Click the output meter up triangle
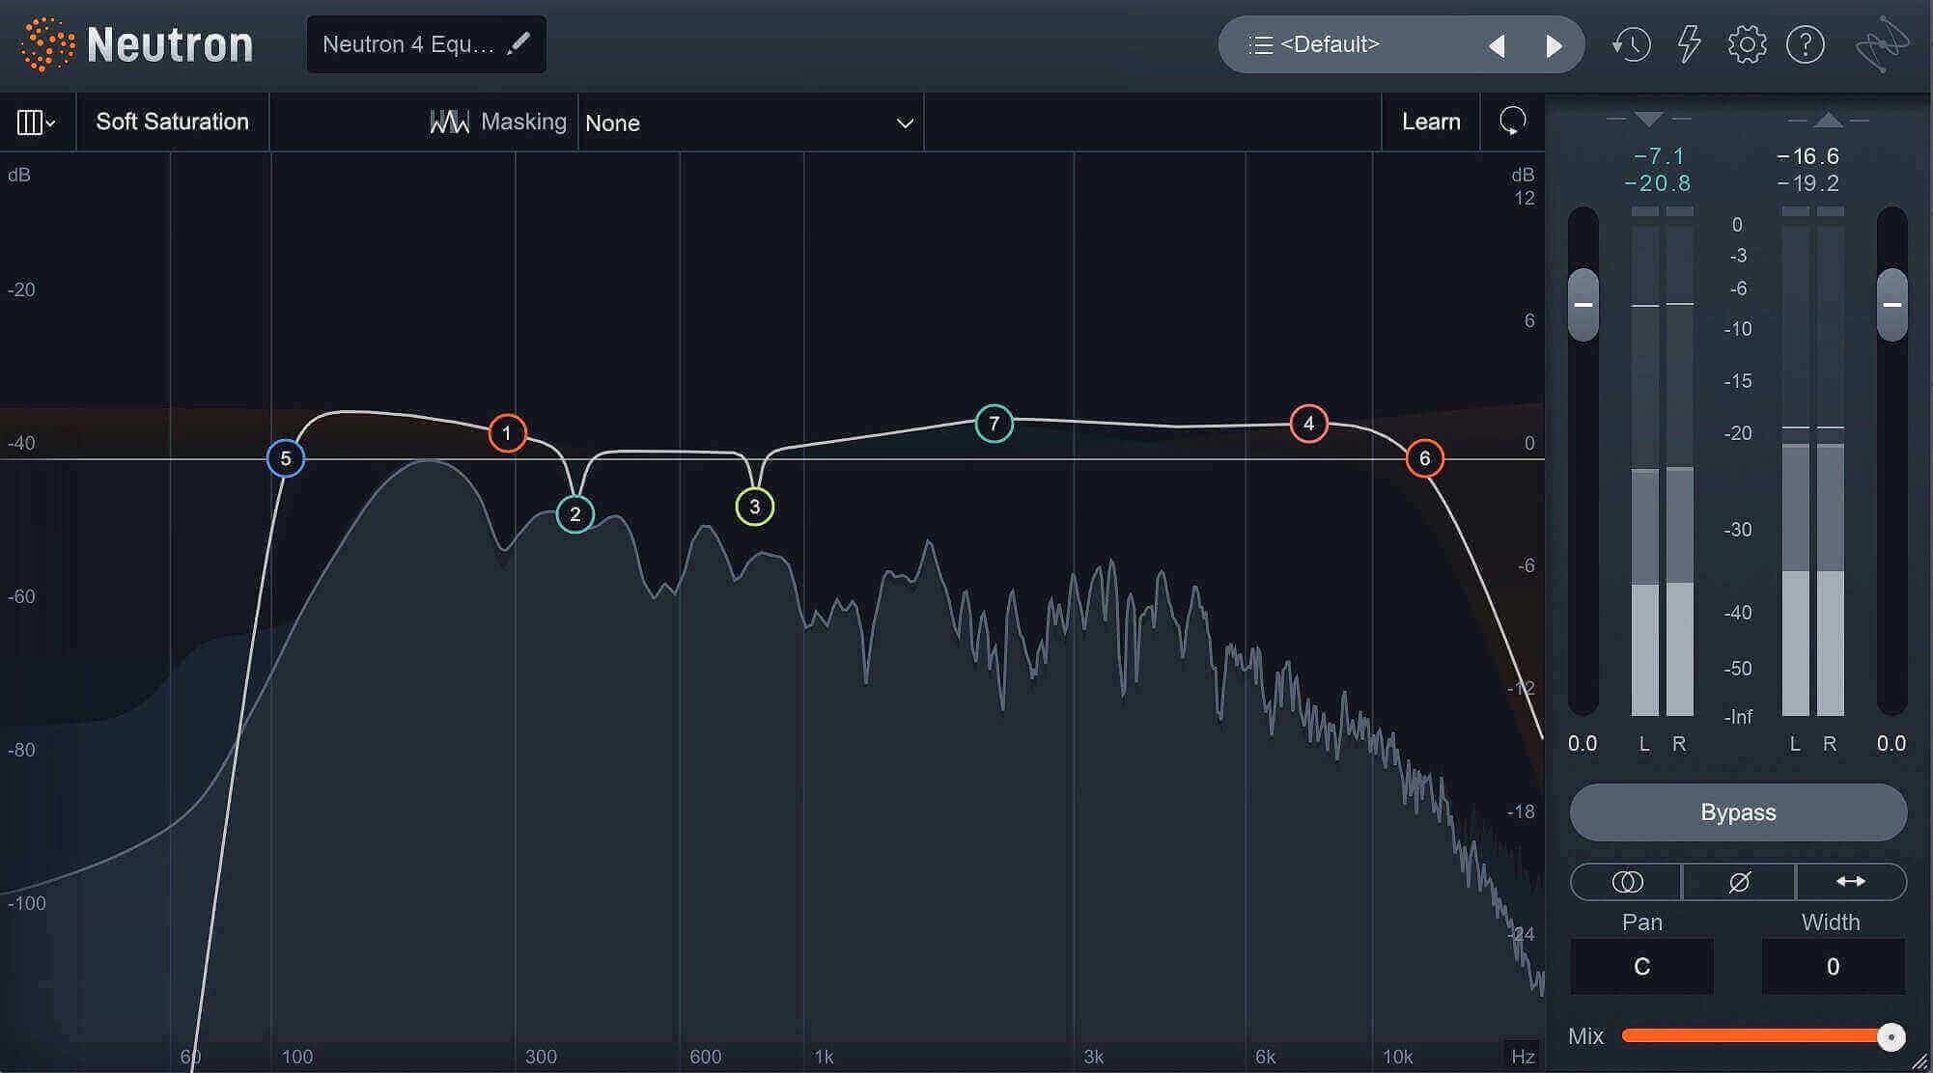Viewport: 1933px width, 1073px height. click(x=1828, y=120)
